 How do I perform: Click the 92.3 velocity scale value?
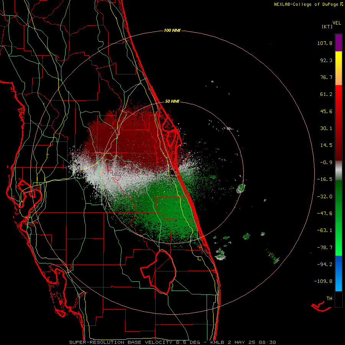point(326,60)
